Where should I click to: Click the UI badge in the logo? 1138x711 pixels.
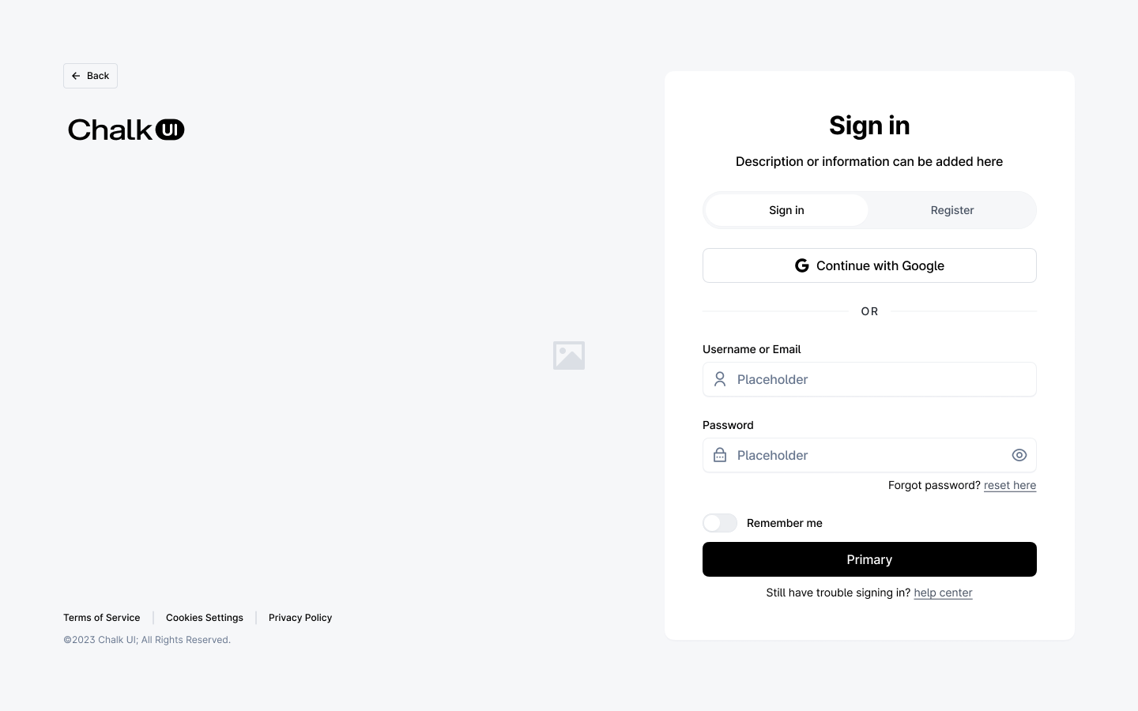pyautogui.click(x=170, y=129)
